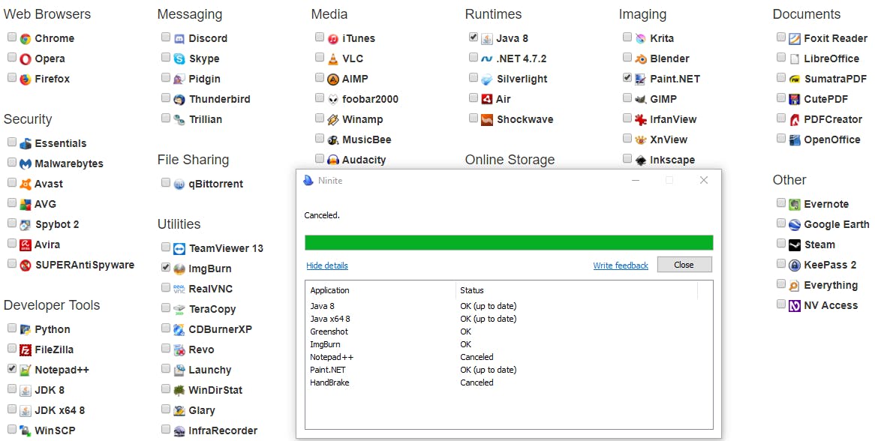This screenshot has height=441, width=875.
Task: Click the Notepad++ row's Canceled status
Action: (x=477, y=357)
